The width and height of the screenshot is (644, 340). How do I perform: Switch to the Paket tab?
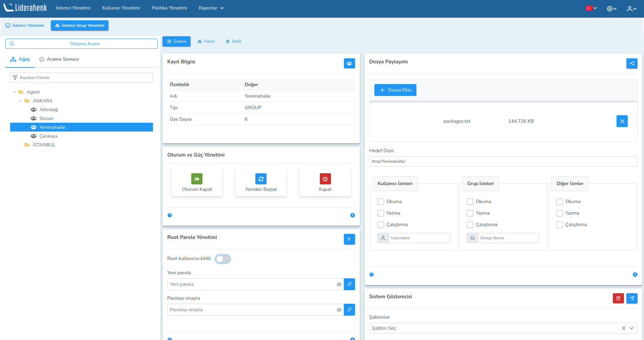coord(206,41)
